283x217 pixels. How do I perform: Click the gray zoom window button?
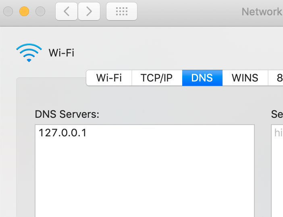point(40,11)
